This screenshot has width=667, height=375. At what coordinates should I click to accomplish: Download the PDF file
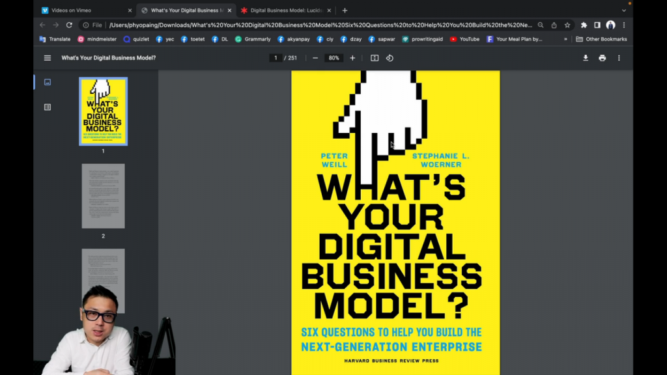[586, 58]
